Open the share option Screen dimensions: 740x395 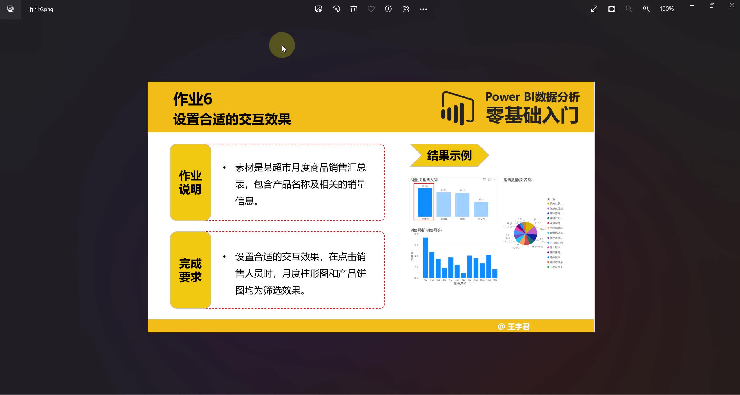click(x=406, y=9)
